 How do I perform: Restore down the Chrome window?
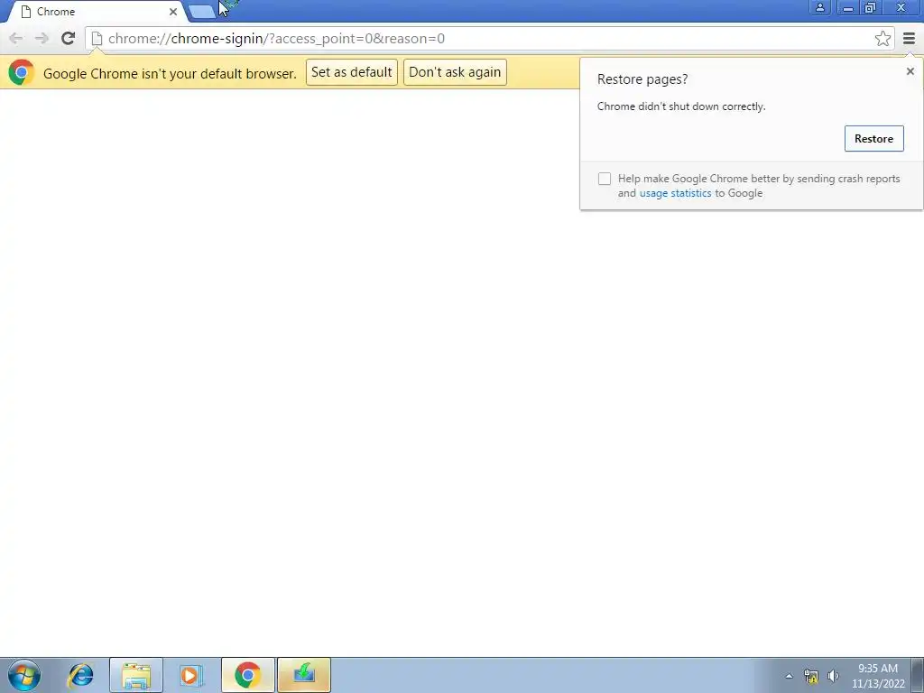tap(870, 7)
